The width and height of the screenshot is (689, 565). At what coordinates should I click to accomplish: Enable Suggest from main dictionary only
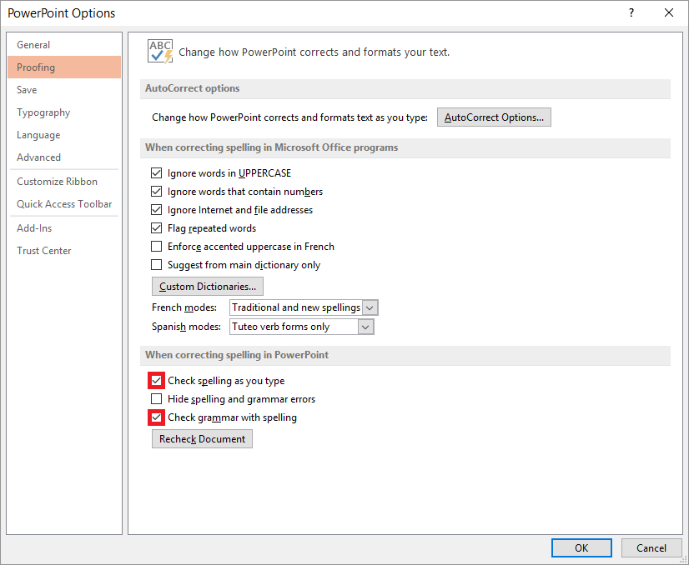point(157,265)
